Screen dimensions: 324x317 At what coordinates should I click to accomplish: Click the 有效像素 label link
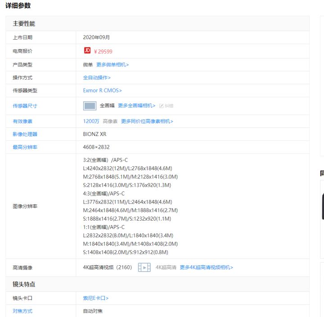22,121
